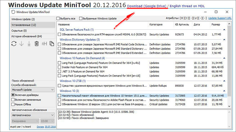Check the Выбрать все checkbox

(58, 18)
